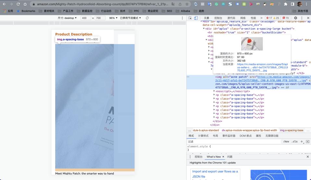Click the translate page icon in address bar
This screenshot has height=180, width=311.
point(173,4)
